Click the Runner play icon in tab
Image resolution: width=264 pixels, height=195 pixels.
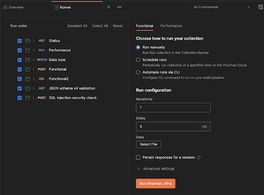click(56, 7)
